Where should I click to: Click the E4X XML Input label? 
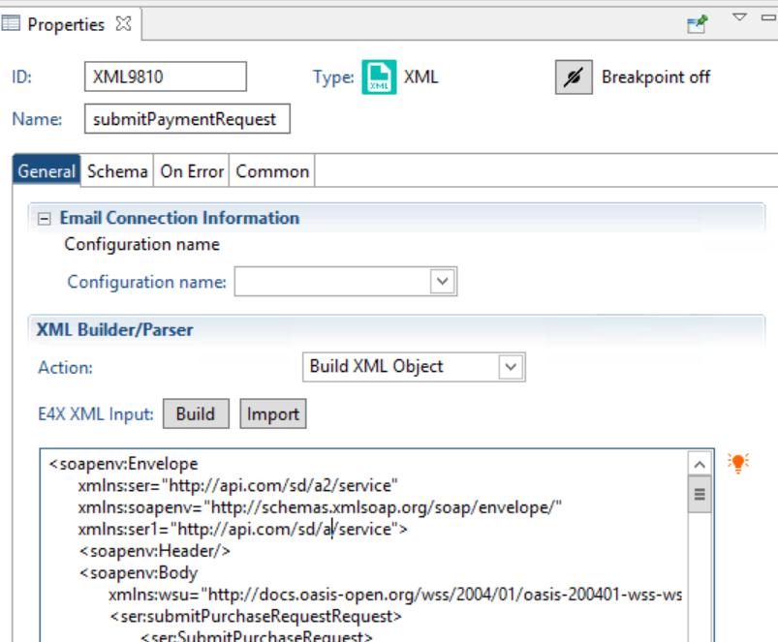pyautogui.click(x=96, y=413)
